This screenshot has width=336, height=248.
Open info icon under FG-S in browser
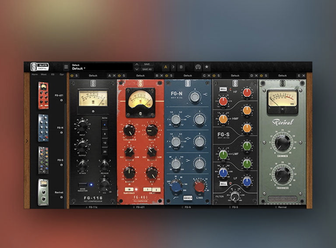62,165
